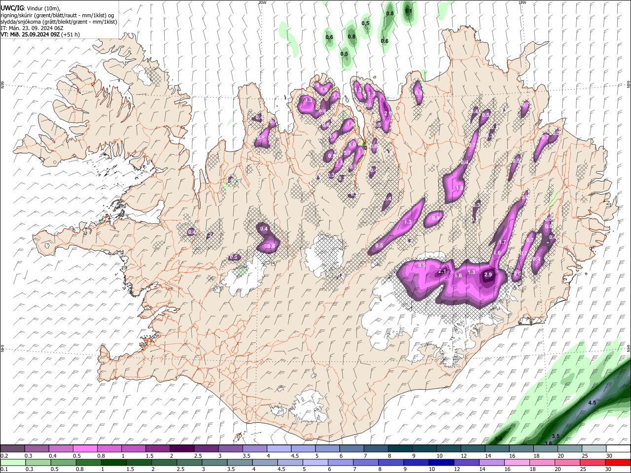Click the rain scale swatch for 2.5
Screen dimensions: 631x473
[188, 462]
